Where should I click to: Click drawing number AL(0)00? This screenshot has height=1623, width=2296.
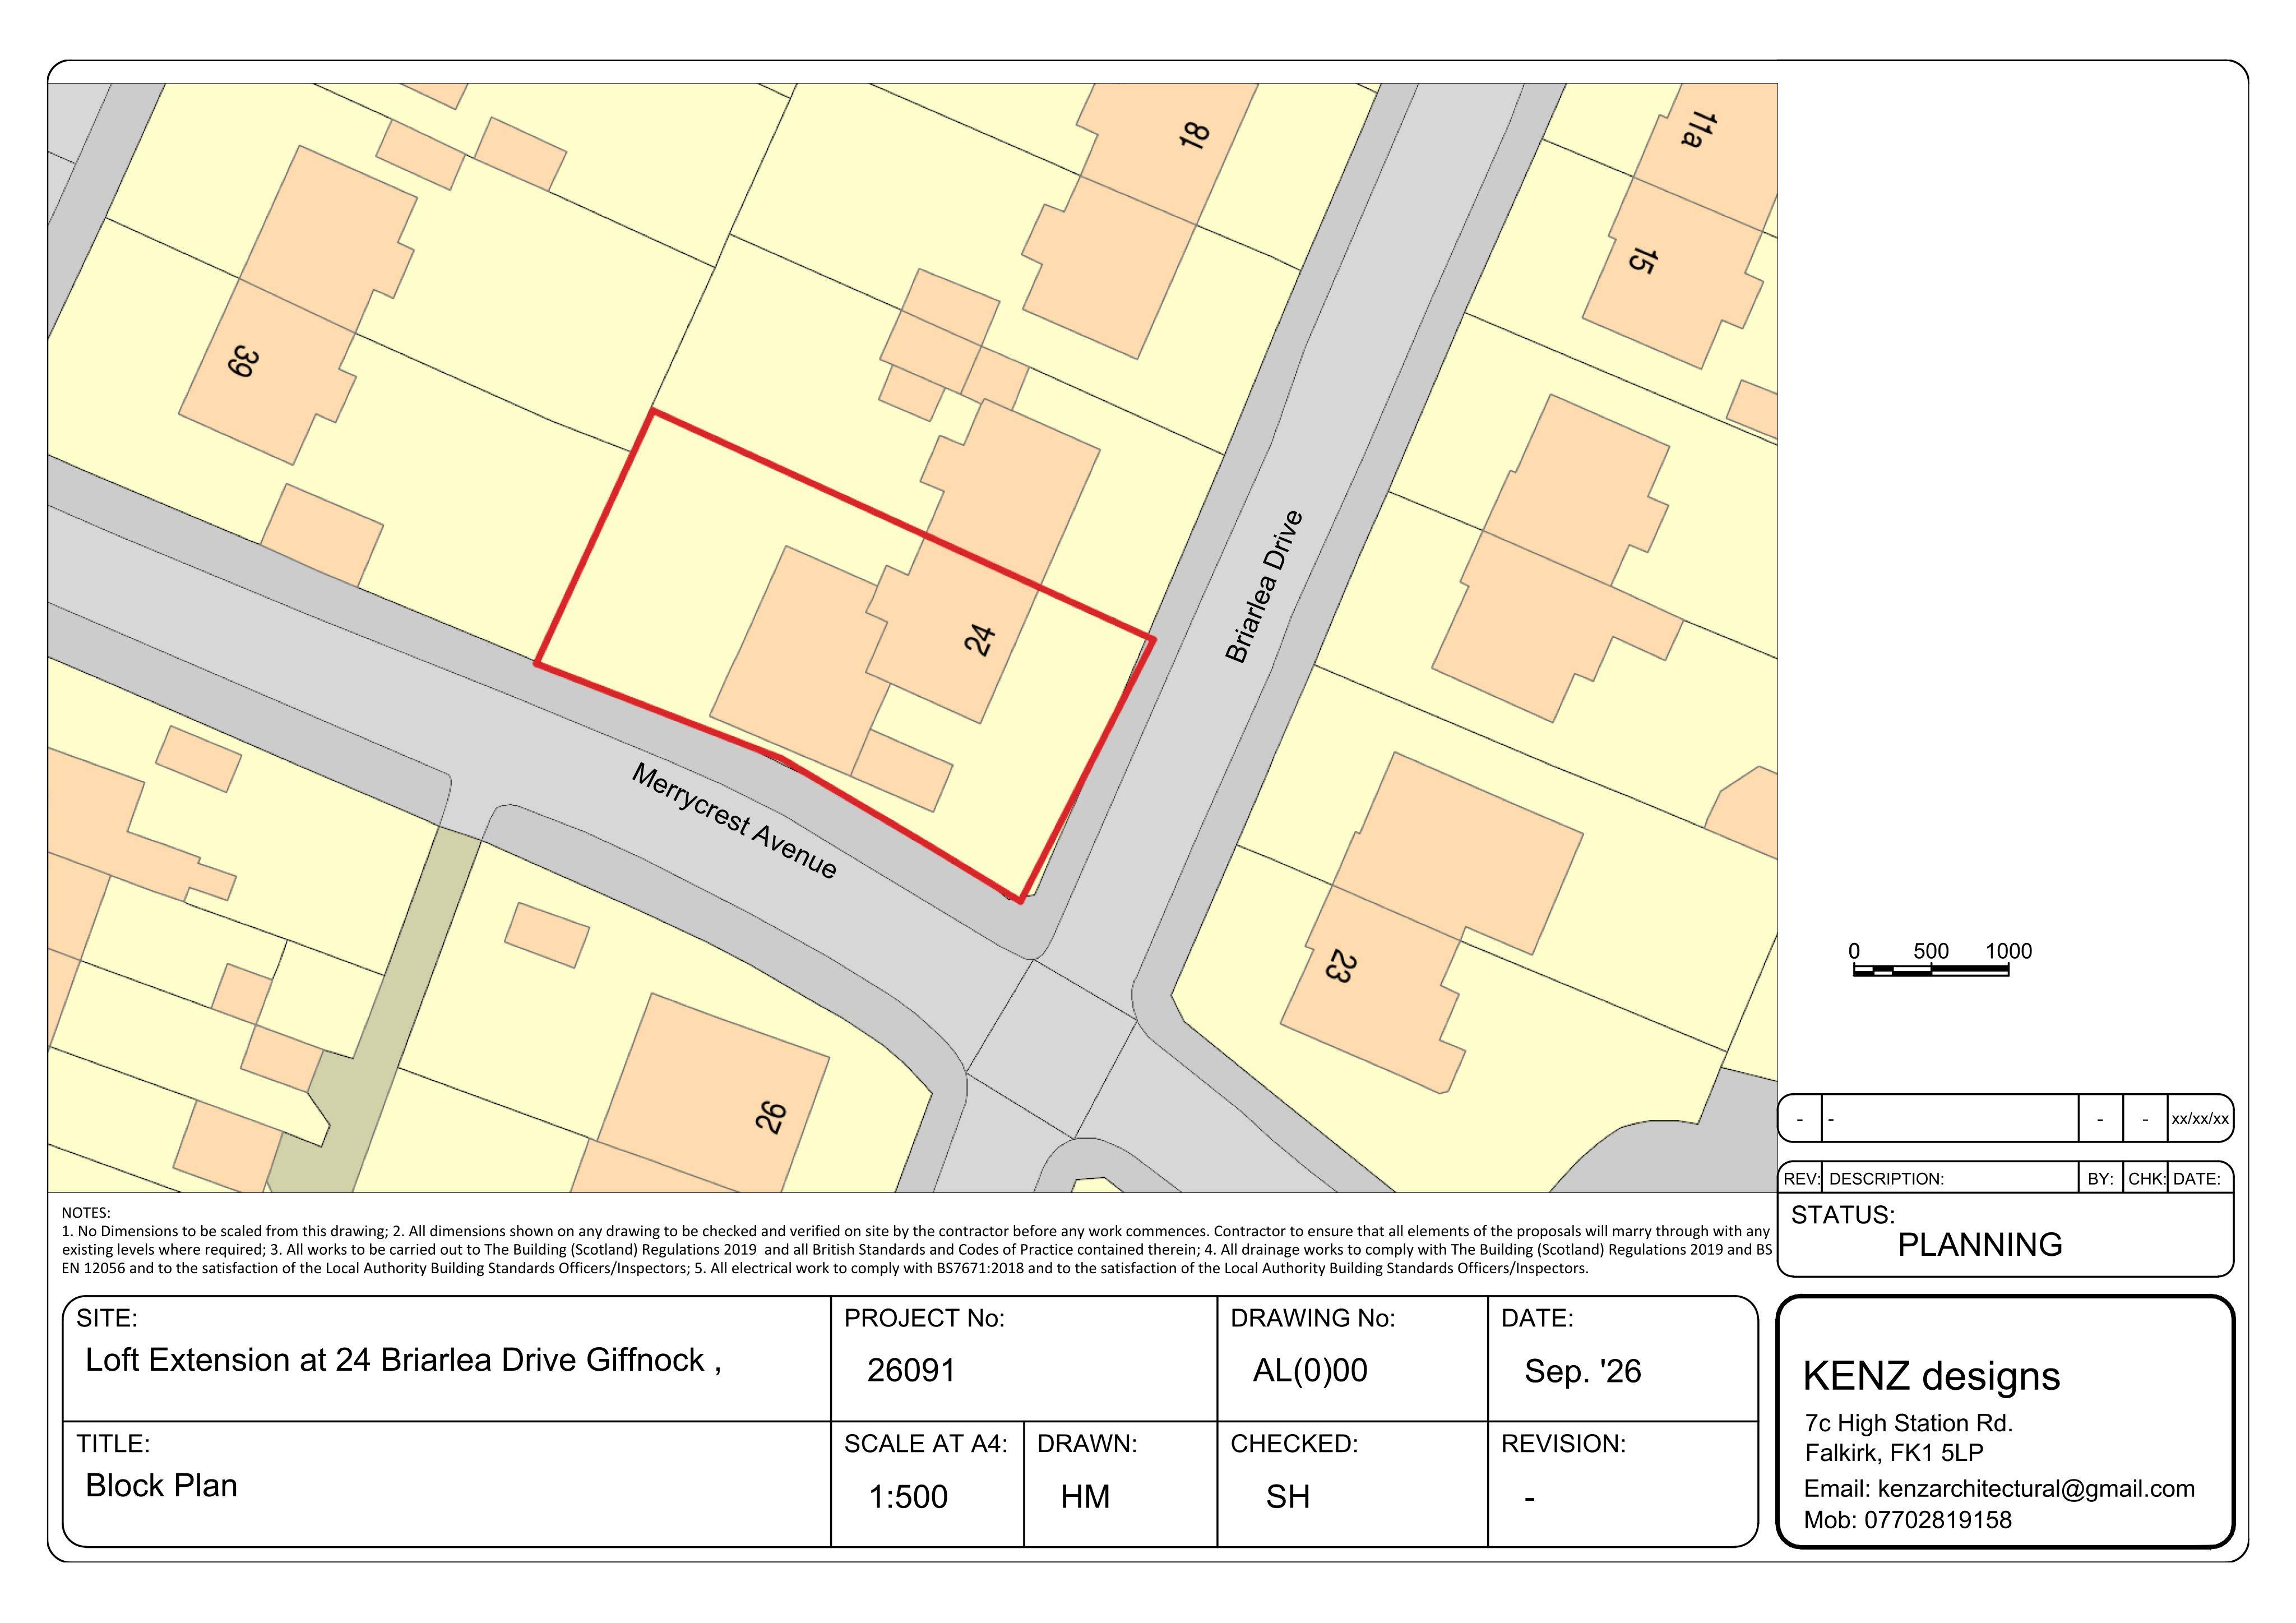[x=1310, y=1370]
